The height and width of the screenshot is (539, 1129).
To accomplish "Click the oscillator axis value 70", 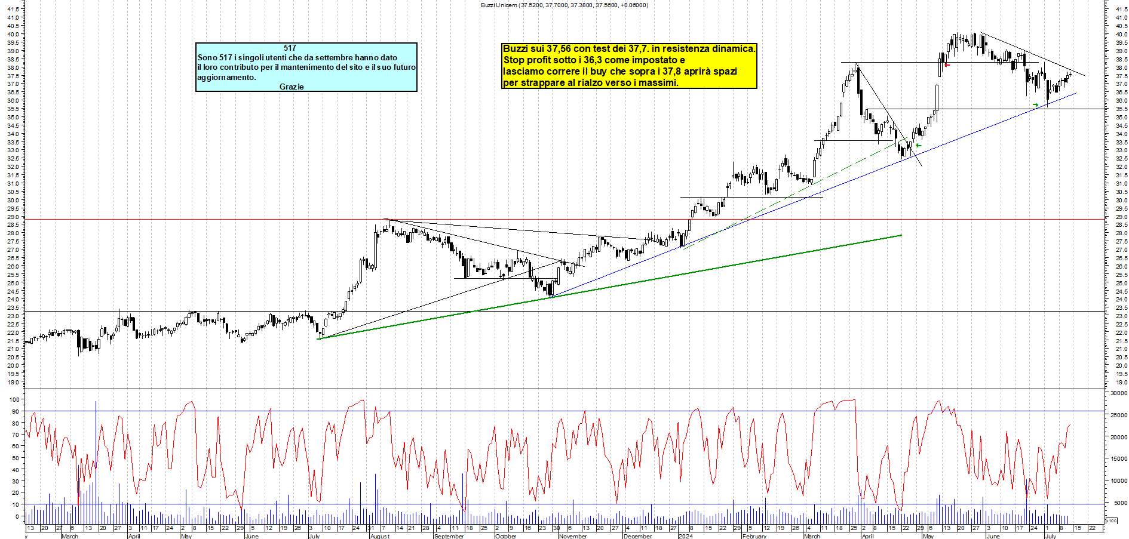I will coord(16,435).
